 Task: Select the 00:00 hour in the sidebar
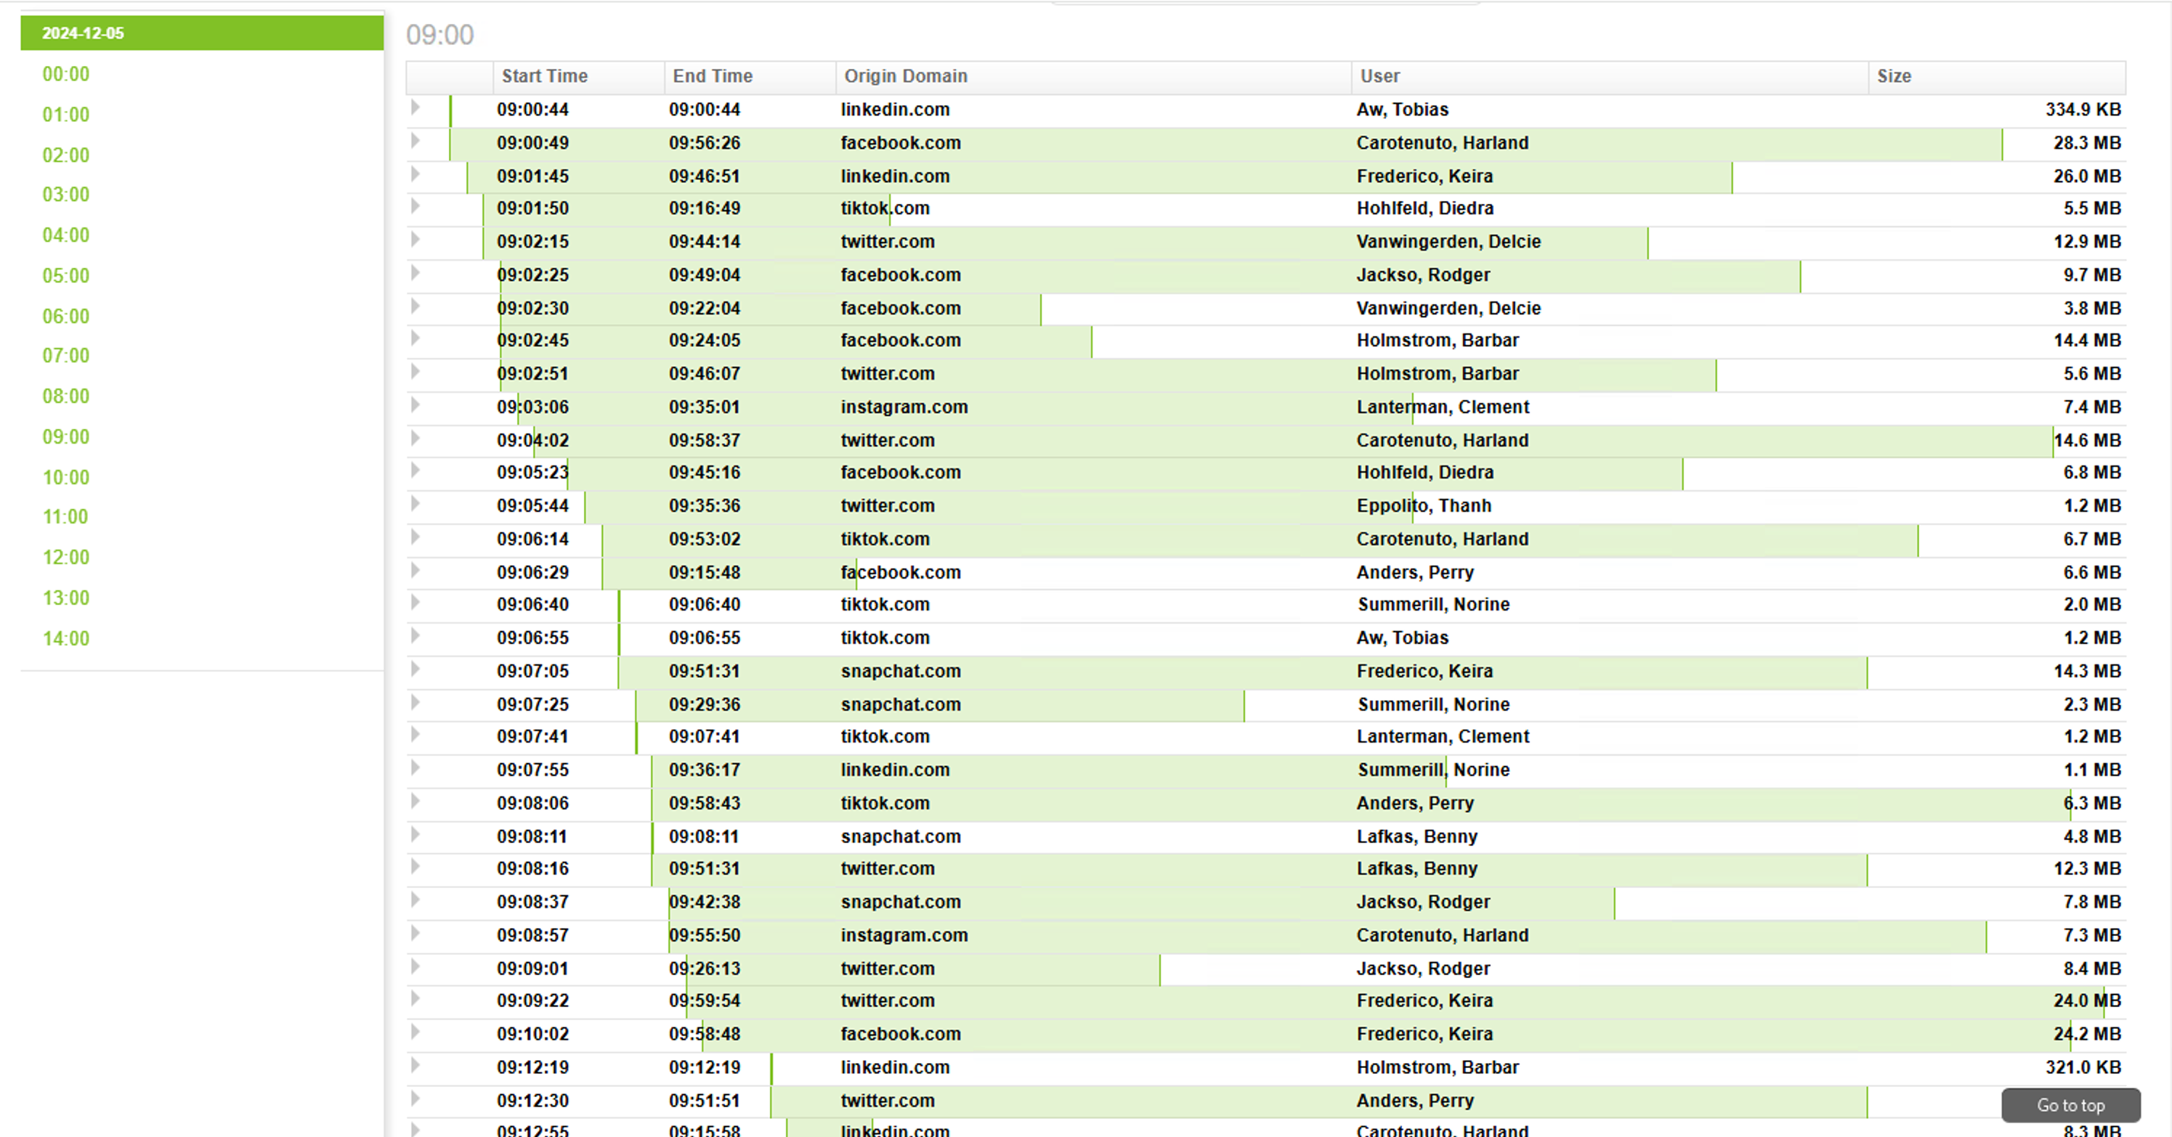66,74
